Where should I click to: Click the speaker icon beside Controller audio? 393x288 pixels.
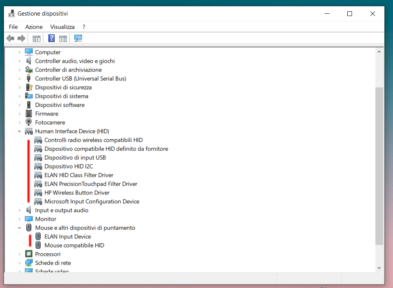[x=29, y=61]
